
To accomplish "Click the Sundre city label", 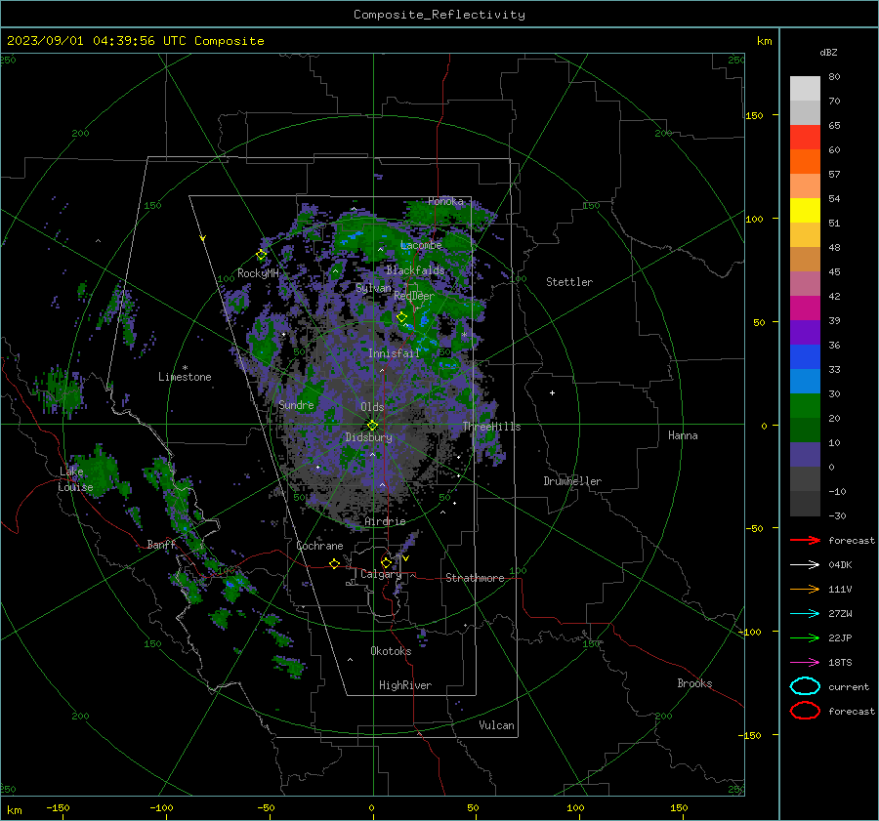I will coord(296,404).
